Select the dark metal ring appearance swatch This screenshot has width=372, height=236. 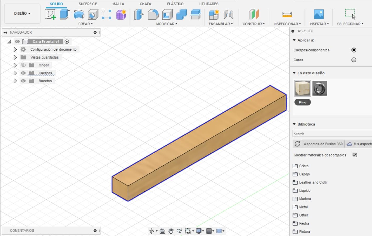(x=320, y=88)
